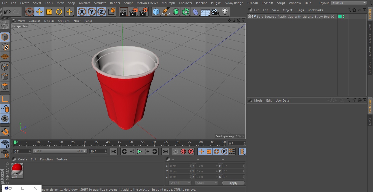Viewport: 373px width, 192px height.
Task: Open the MoGraph menu
Action: point(168,3)
